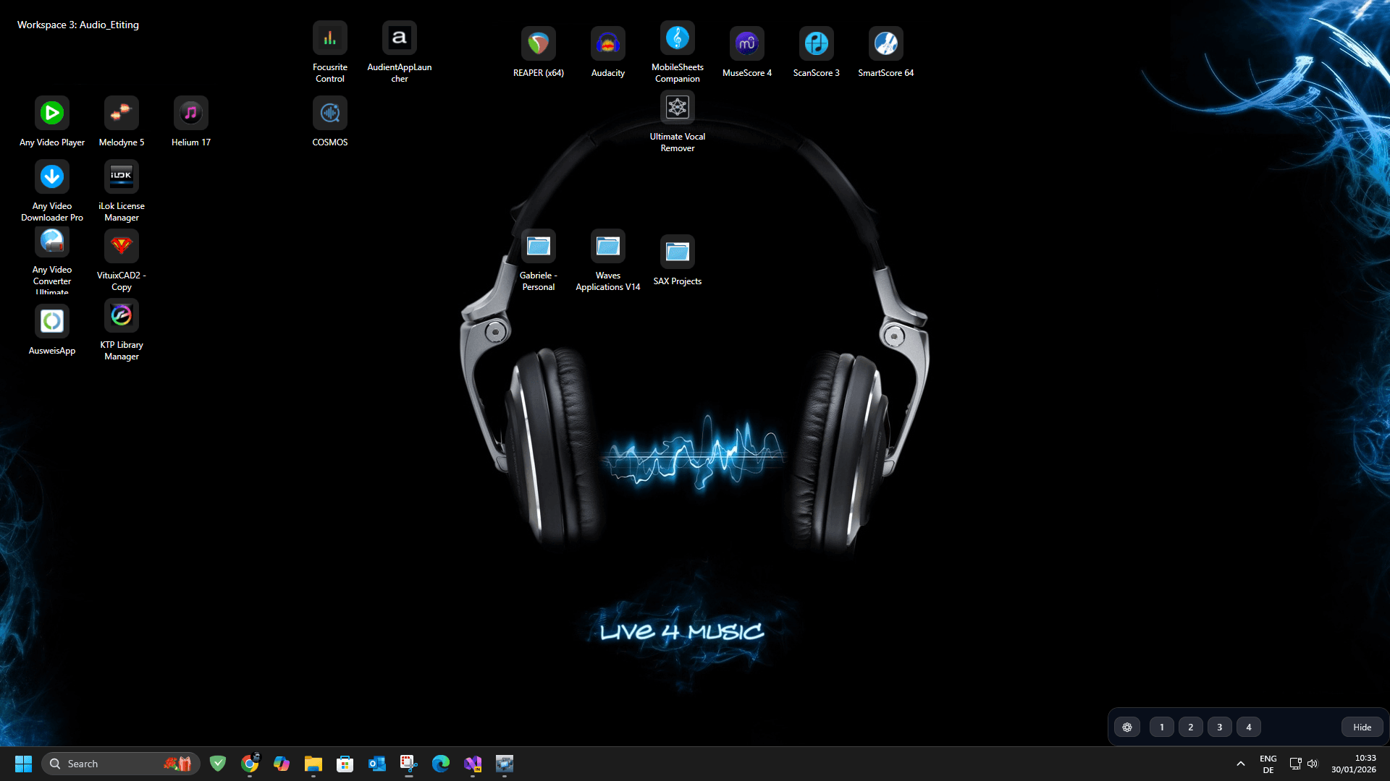
Task: Launch MobileSheets Companion
Action: click(677, 37)
